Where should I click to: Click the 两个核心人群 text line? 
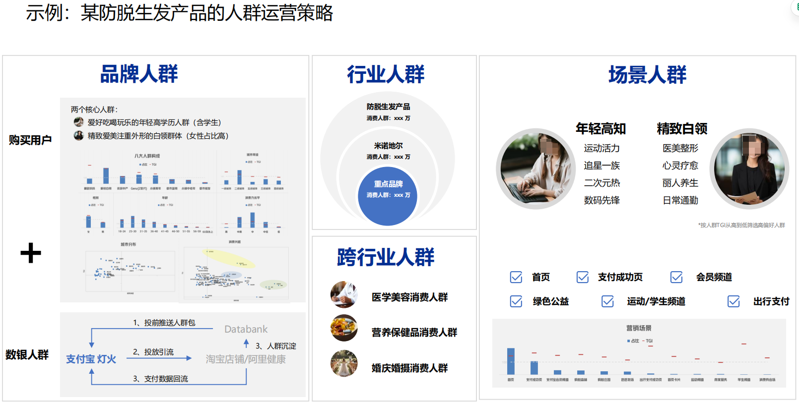[x=94, y=110]
